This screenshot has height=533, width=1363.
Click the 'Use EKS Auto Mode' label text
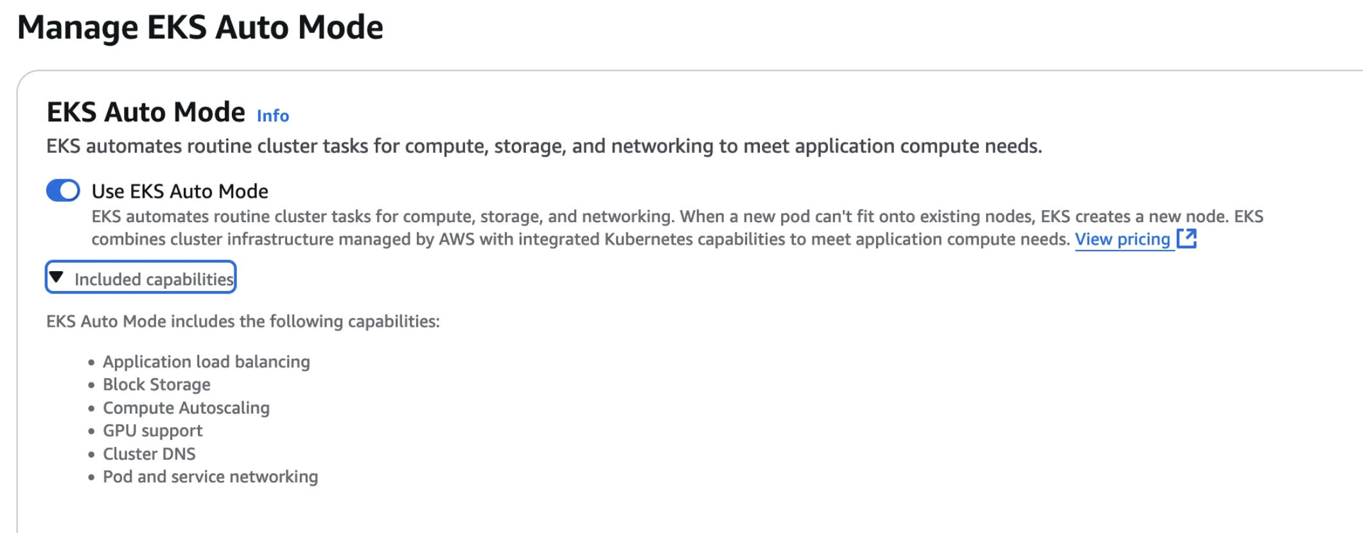pyautogui.click(x=180, y=191)
